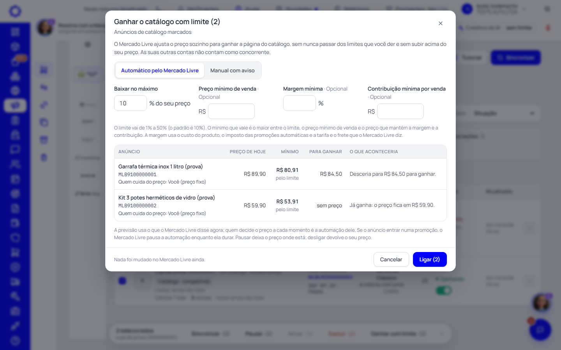561x350 pixels.
Task: Open the wrench tools icon in sidebar
Action: click(x=15, y=297)
